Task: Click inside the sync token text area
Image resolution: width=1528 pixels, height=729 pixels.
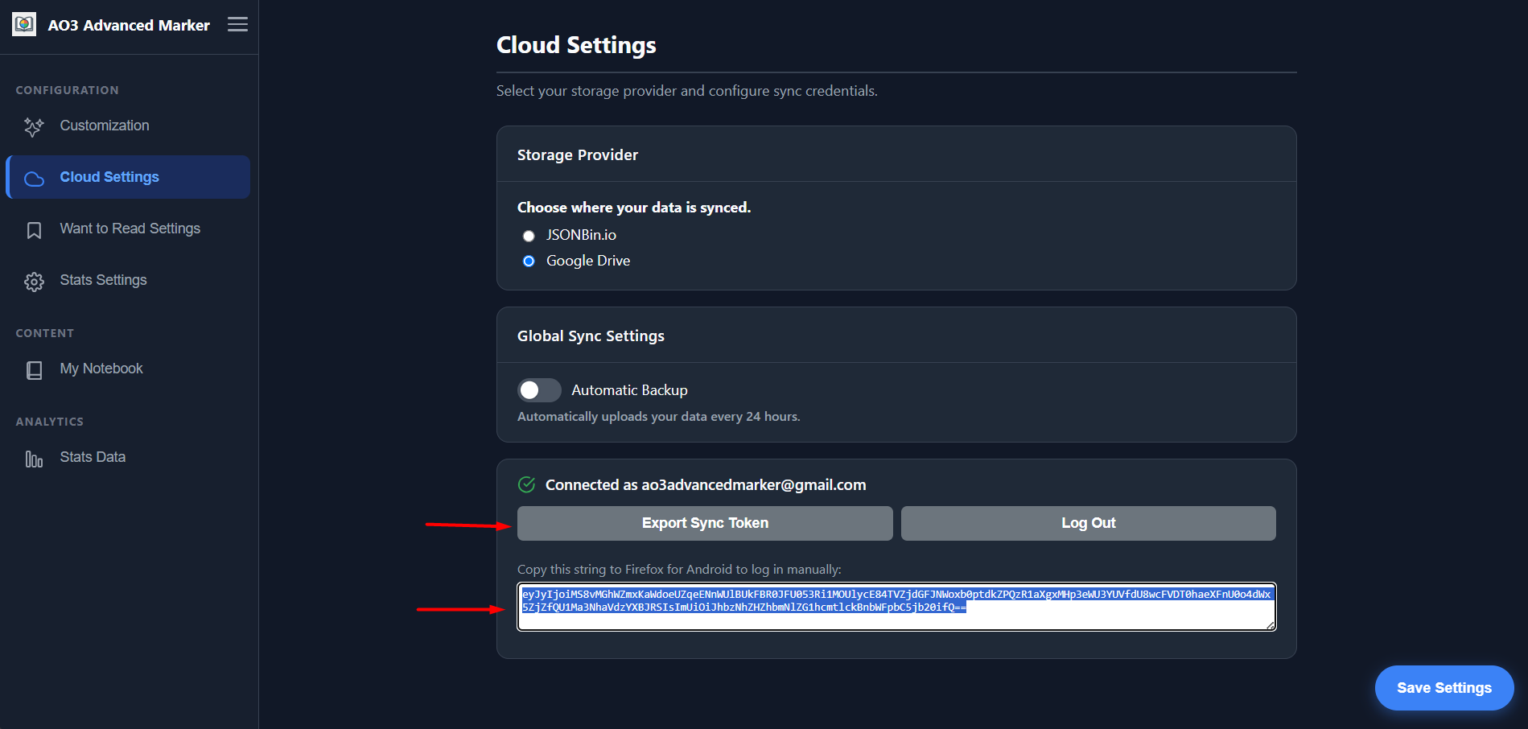Action: click(896, 607)
